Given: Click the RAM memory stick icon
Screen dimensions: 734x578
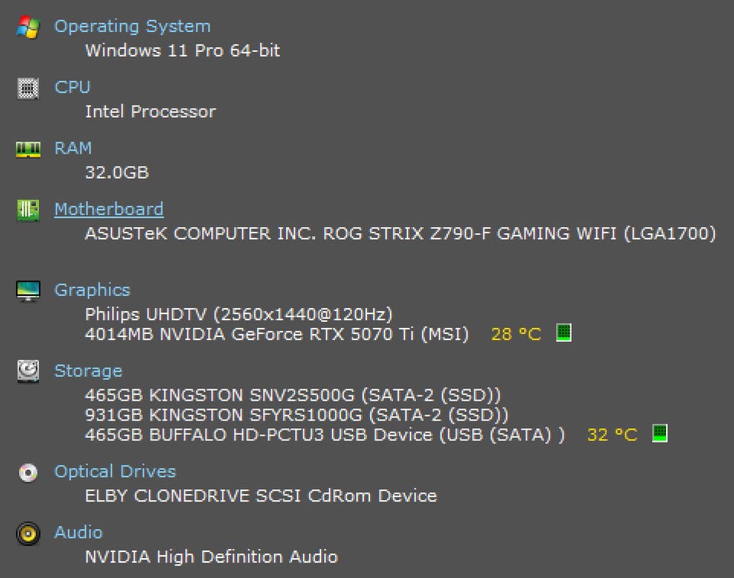Looking at the screenshot, I should coord(28,149).
